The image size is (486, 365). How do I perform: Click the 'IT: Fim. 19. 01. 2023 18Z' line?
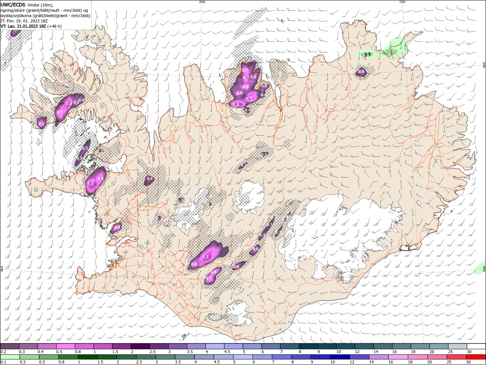click(25, 21)
